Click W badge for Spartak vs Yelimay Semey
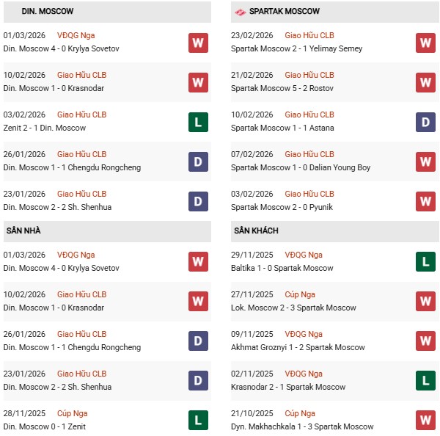The width and height of the screenshot is (440, 436). coord(426,43)
